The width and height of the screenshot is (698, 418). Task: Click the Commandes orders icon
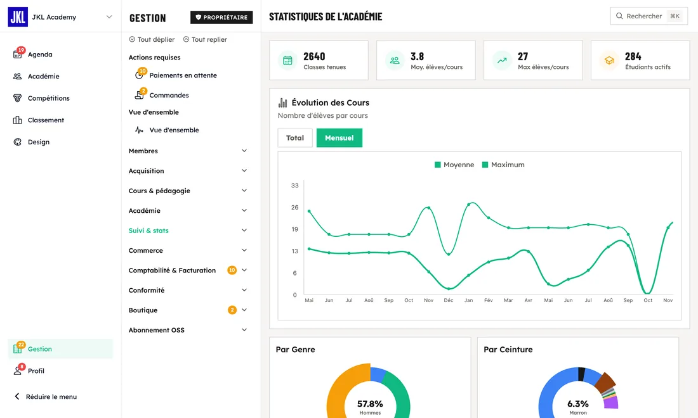(140, 95)
